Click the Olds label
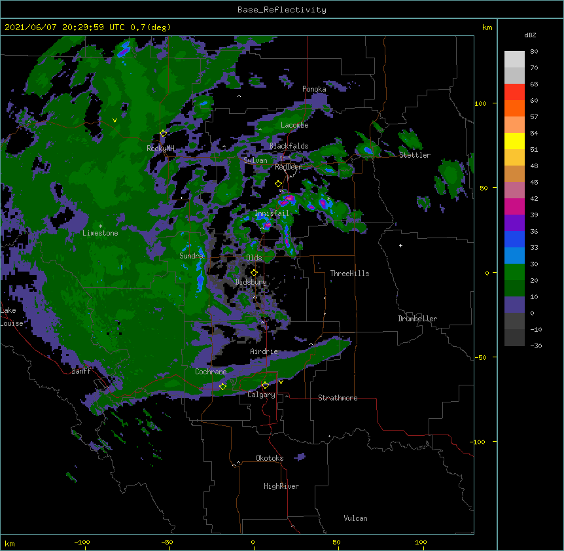Screen dimensions: 564x551 click(254, 258)
